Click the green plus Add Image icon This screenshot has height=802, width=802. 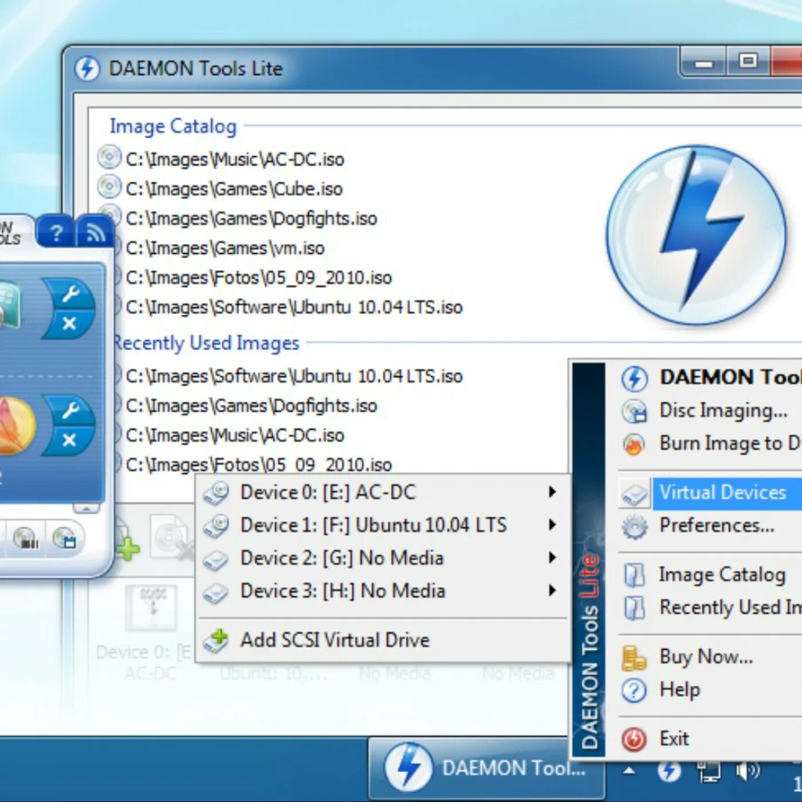click(x=127, y=547)
